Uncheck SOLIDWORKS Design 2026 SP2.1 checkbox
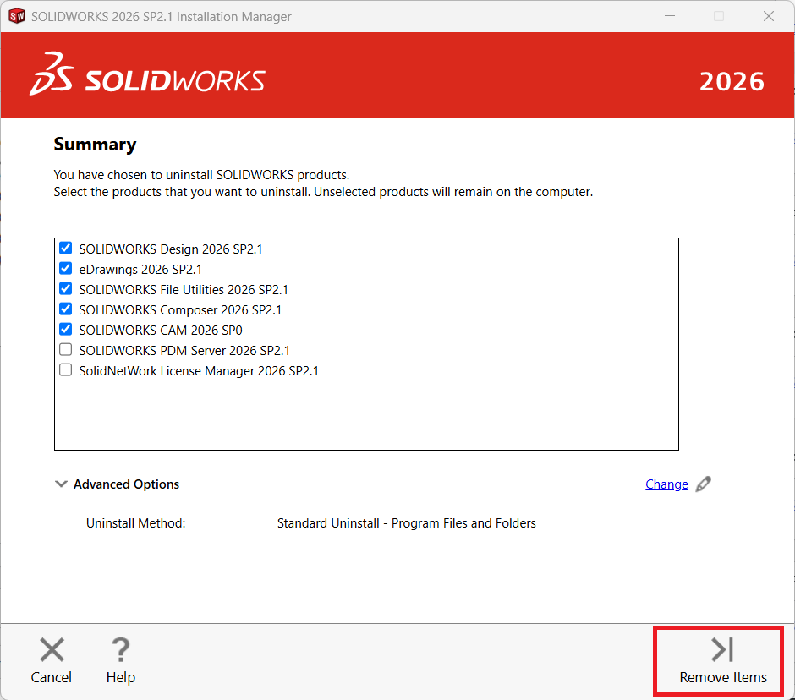The width and height of the screenshot is (795, 700). point(65,248)
